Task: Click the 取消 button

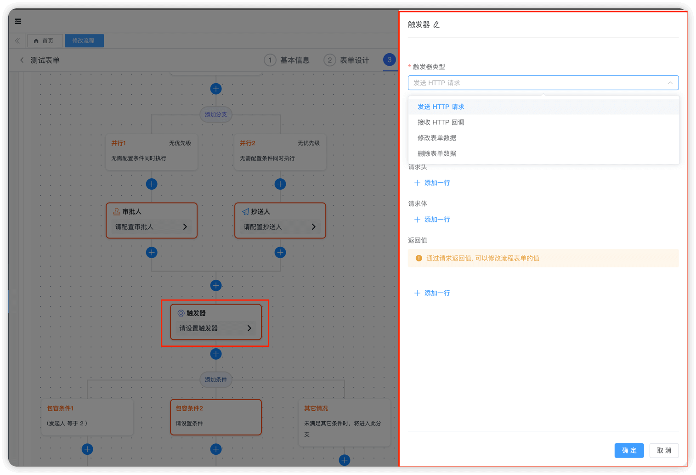Action: click(664, 450)
